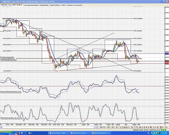
Task: Open the Orders tab
Action: coord(64,5)
